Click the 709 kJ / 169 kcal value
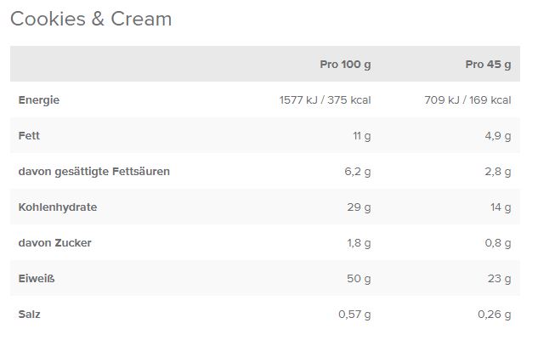 coord(467,100)
